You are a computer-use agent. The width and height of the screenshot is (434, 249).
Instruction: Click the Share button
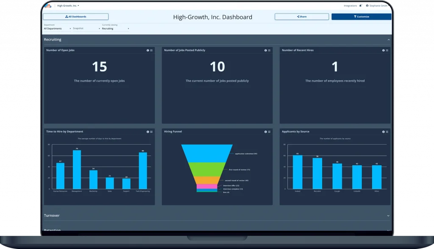301,17
